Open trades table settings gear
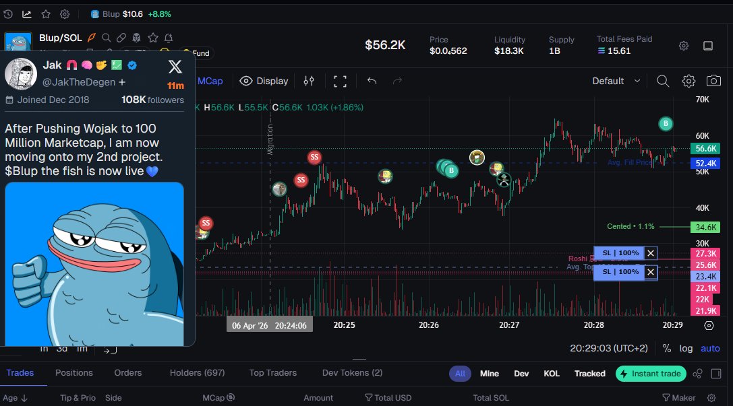The image size is (733, 406). pos(711,398)
